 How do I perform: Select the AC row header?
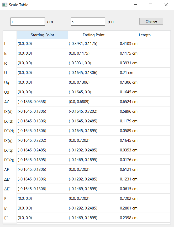[x=10, y=102]
